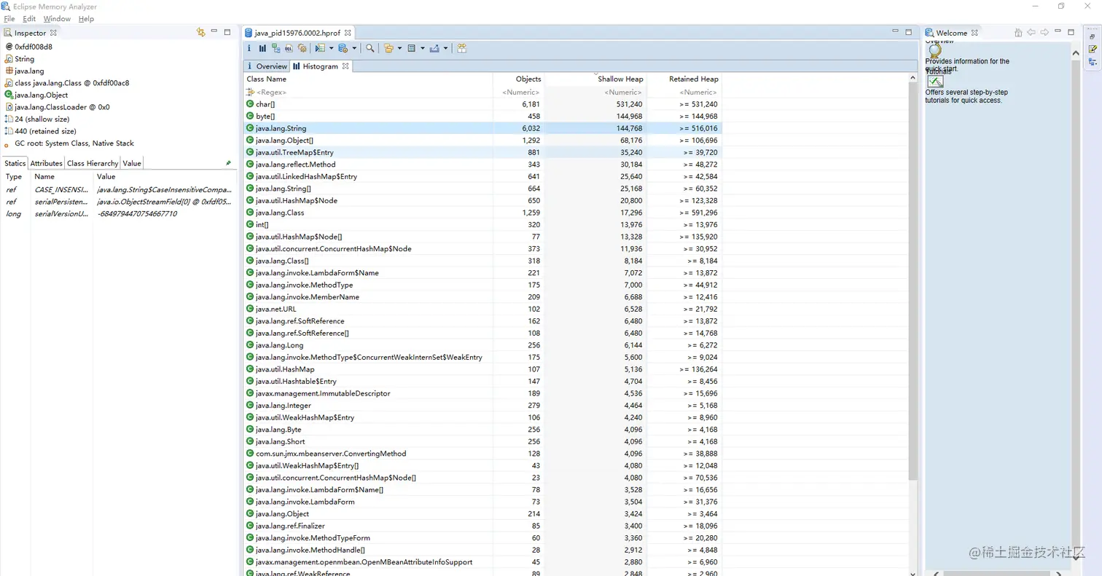
Task: Open the Edit menu
Action: 29,19
